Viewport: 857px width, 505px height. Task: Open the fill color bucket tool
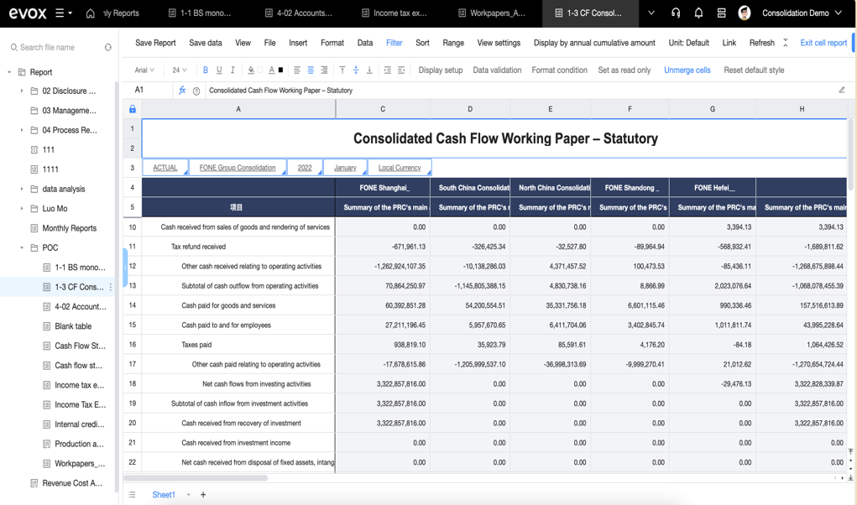(251, 70)
